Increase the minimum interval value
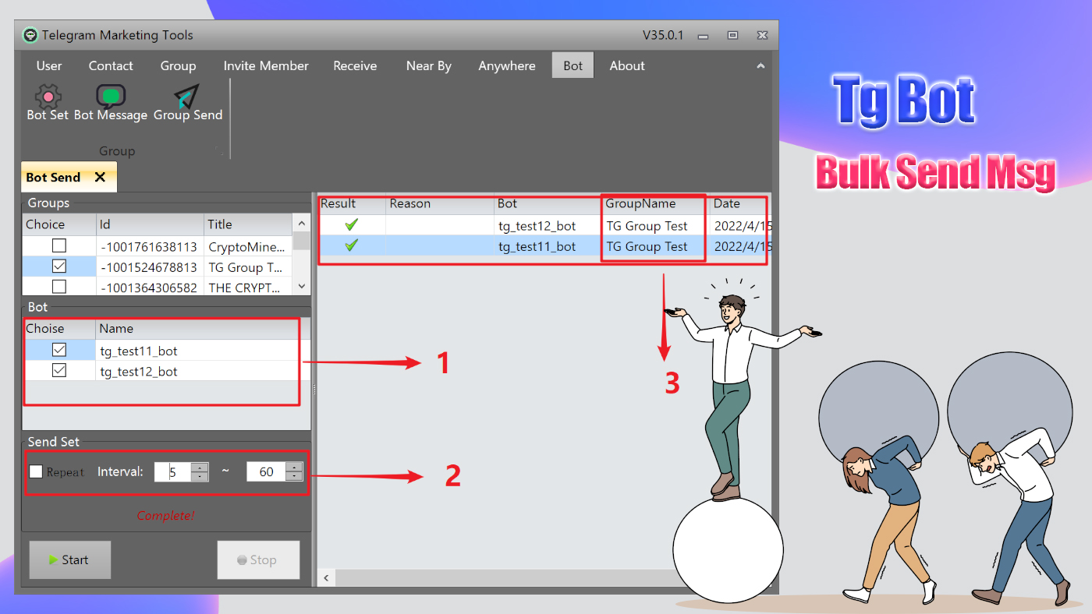Viewport: 1092px width, 614px height. (x=200, y=467)
